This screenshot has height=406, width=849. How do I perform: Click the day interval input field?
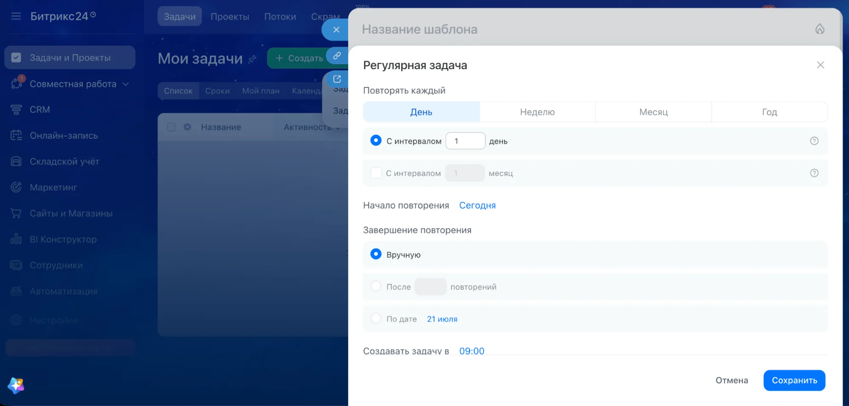[465, 141]
